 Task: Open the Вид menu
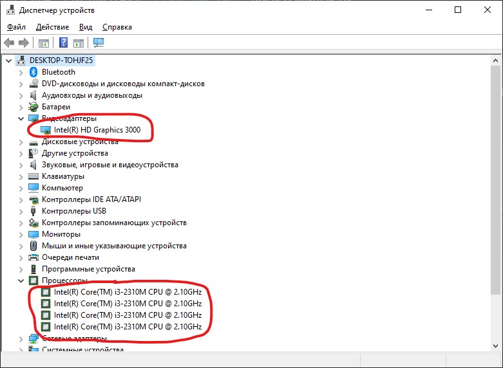pyautogui.click(x=86, y=27)
